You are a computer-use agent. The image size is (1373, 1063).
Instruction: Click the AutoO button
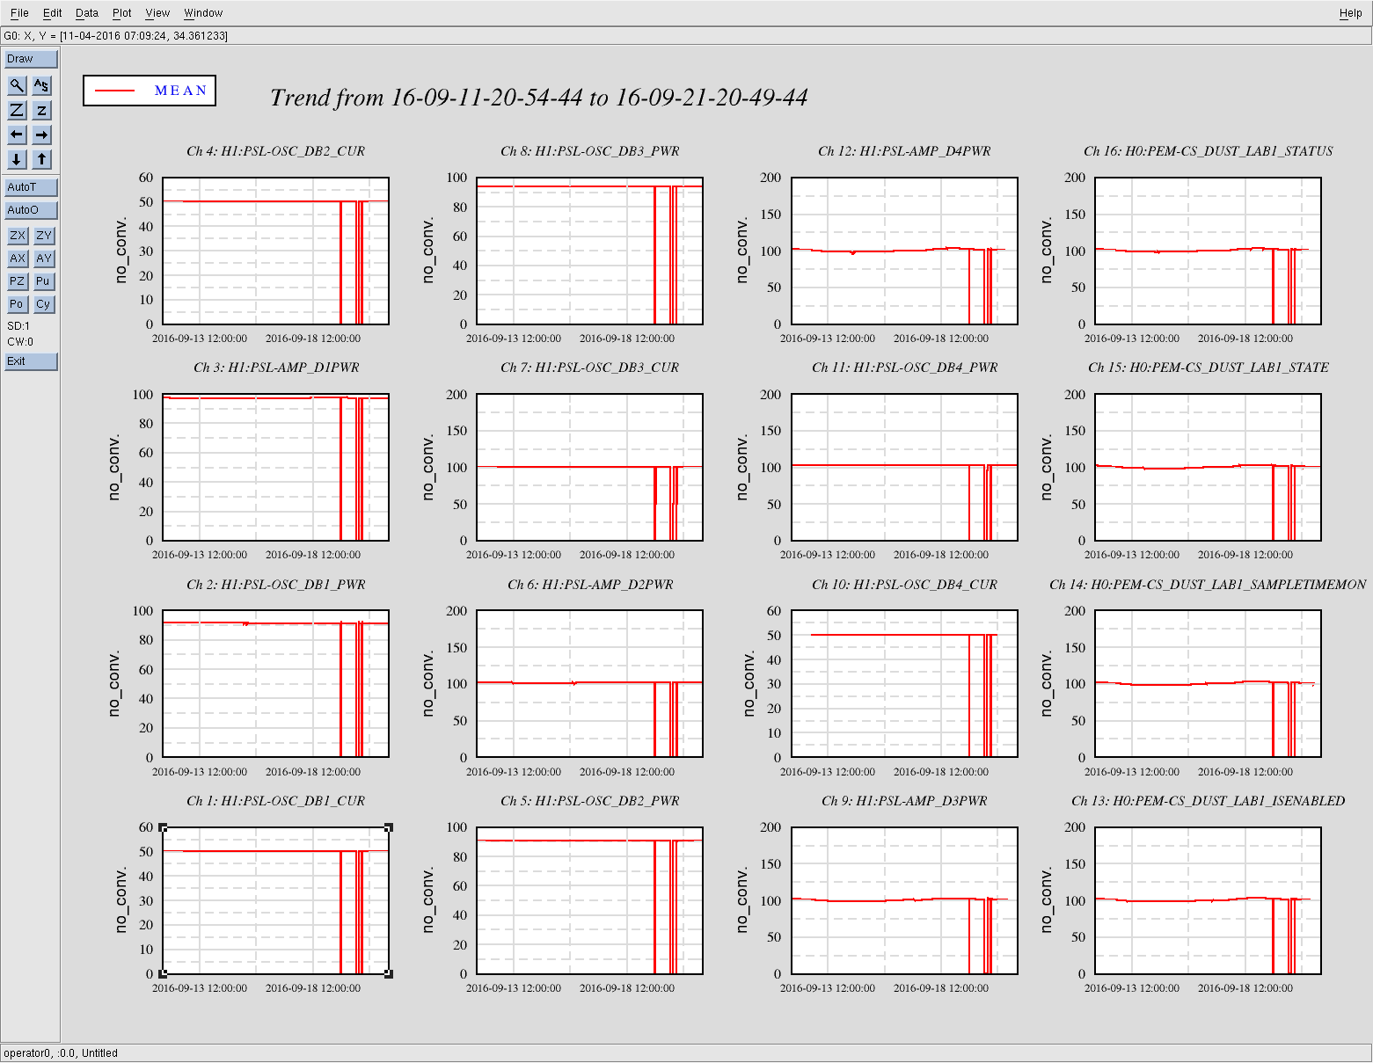coord(31,210)
